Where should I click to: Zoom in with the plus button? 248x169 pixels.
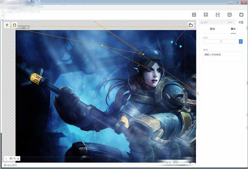coord(18,158)
